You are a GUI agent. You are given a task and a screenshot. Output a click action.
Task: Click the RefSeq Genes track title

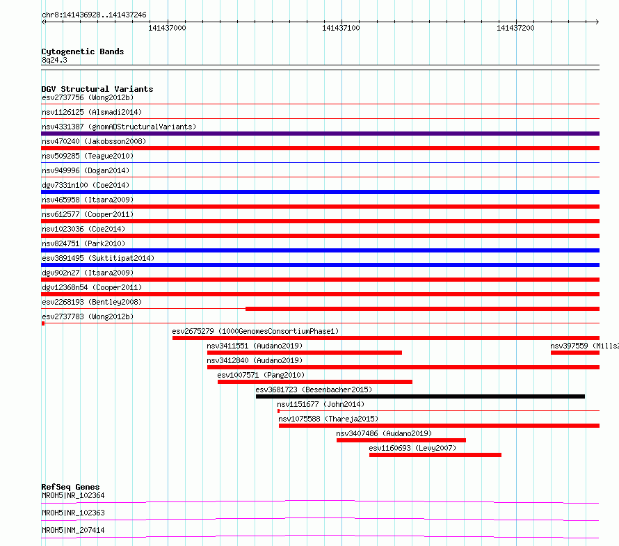[x=70, y=487]
